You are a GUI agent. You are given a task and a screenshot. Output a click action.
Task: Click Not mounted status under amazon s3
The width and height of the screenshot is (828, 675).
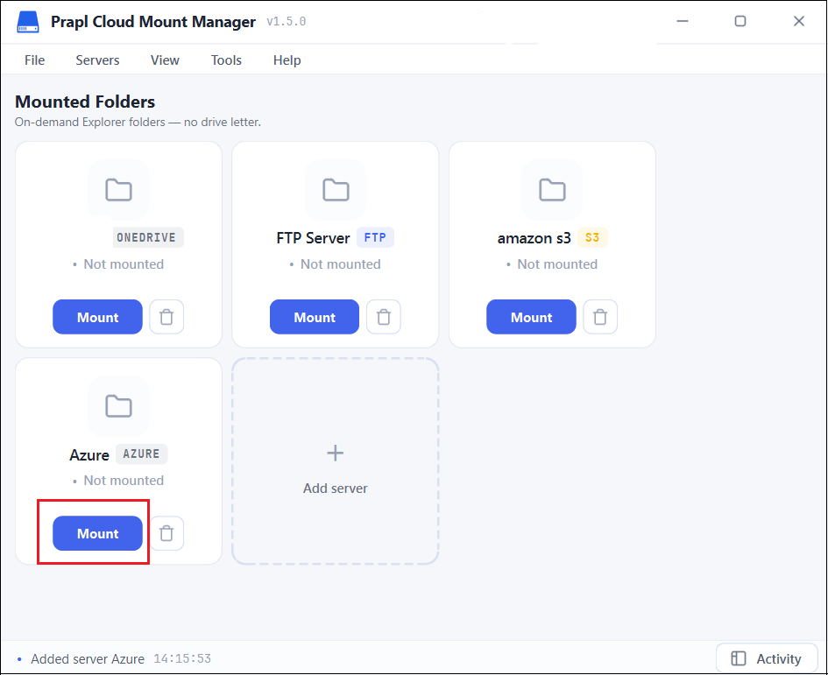pyautogui.click(x=557, y=264)
